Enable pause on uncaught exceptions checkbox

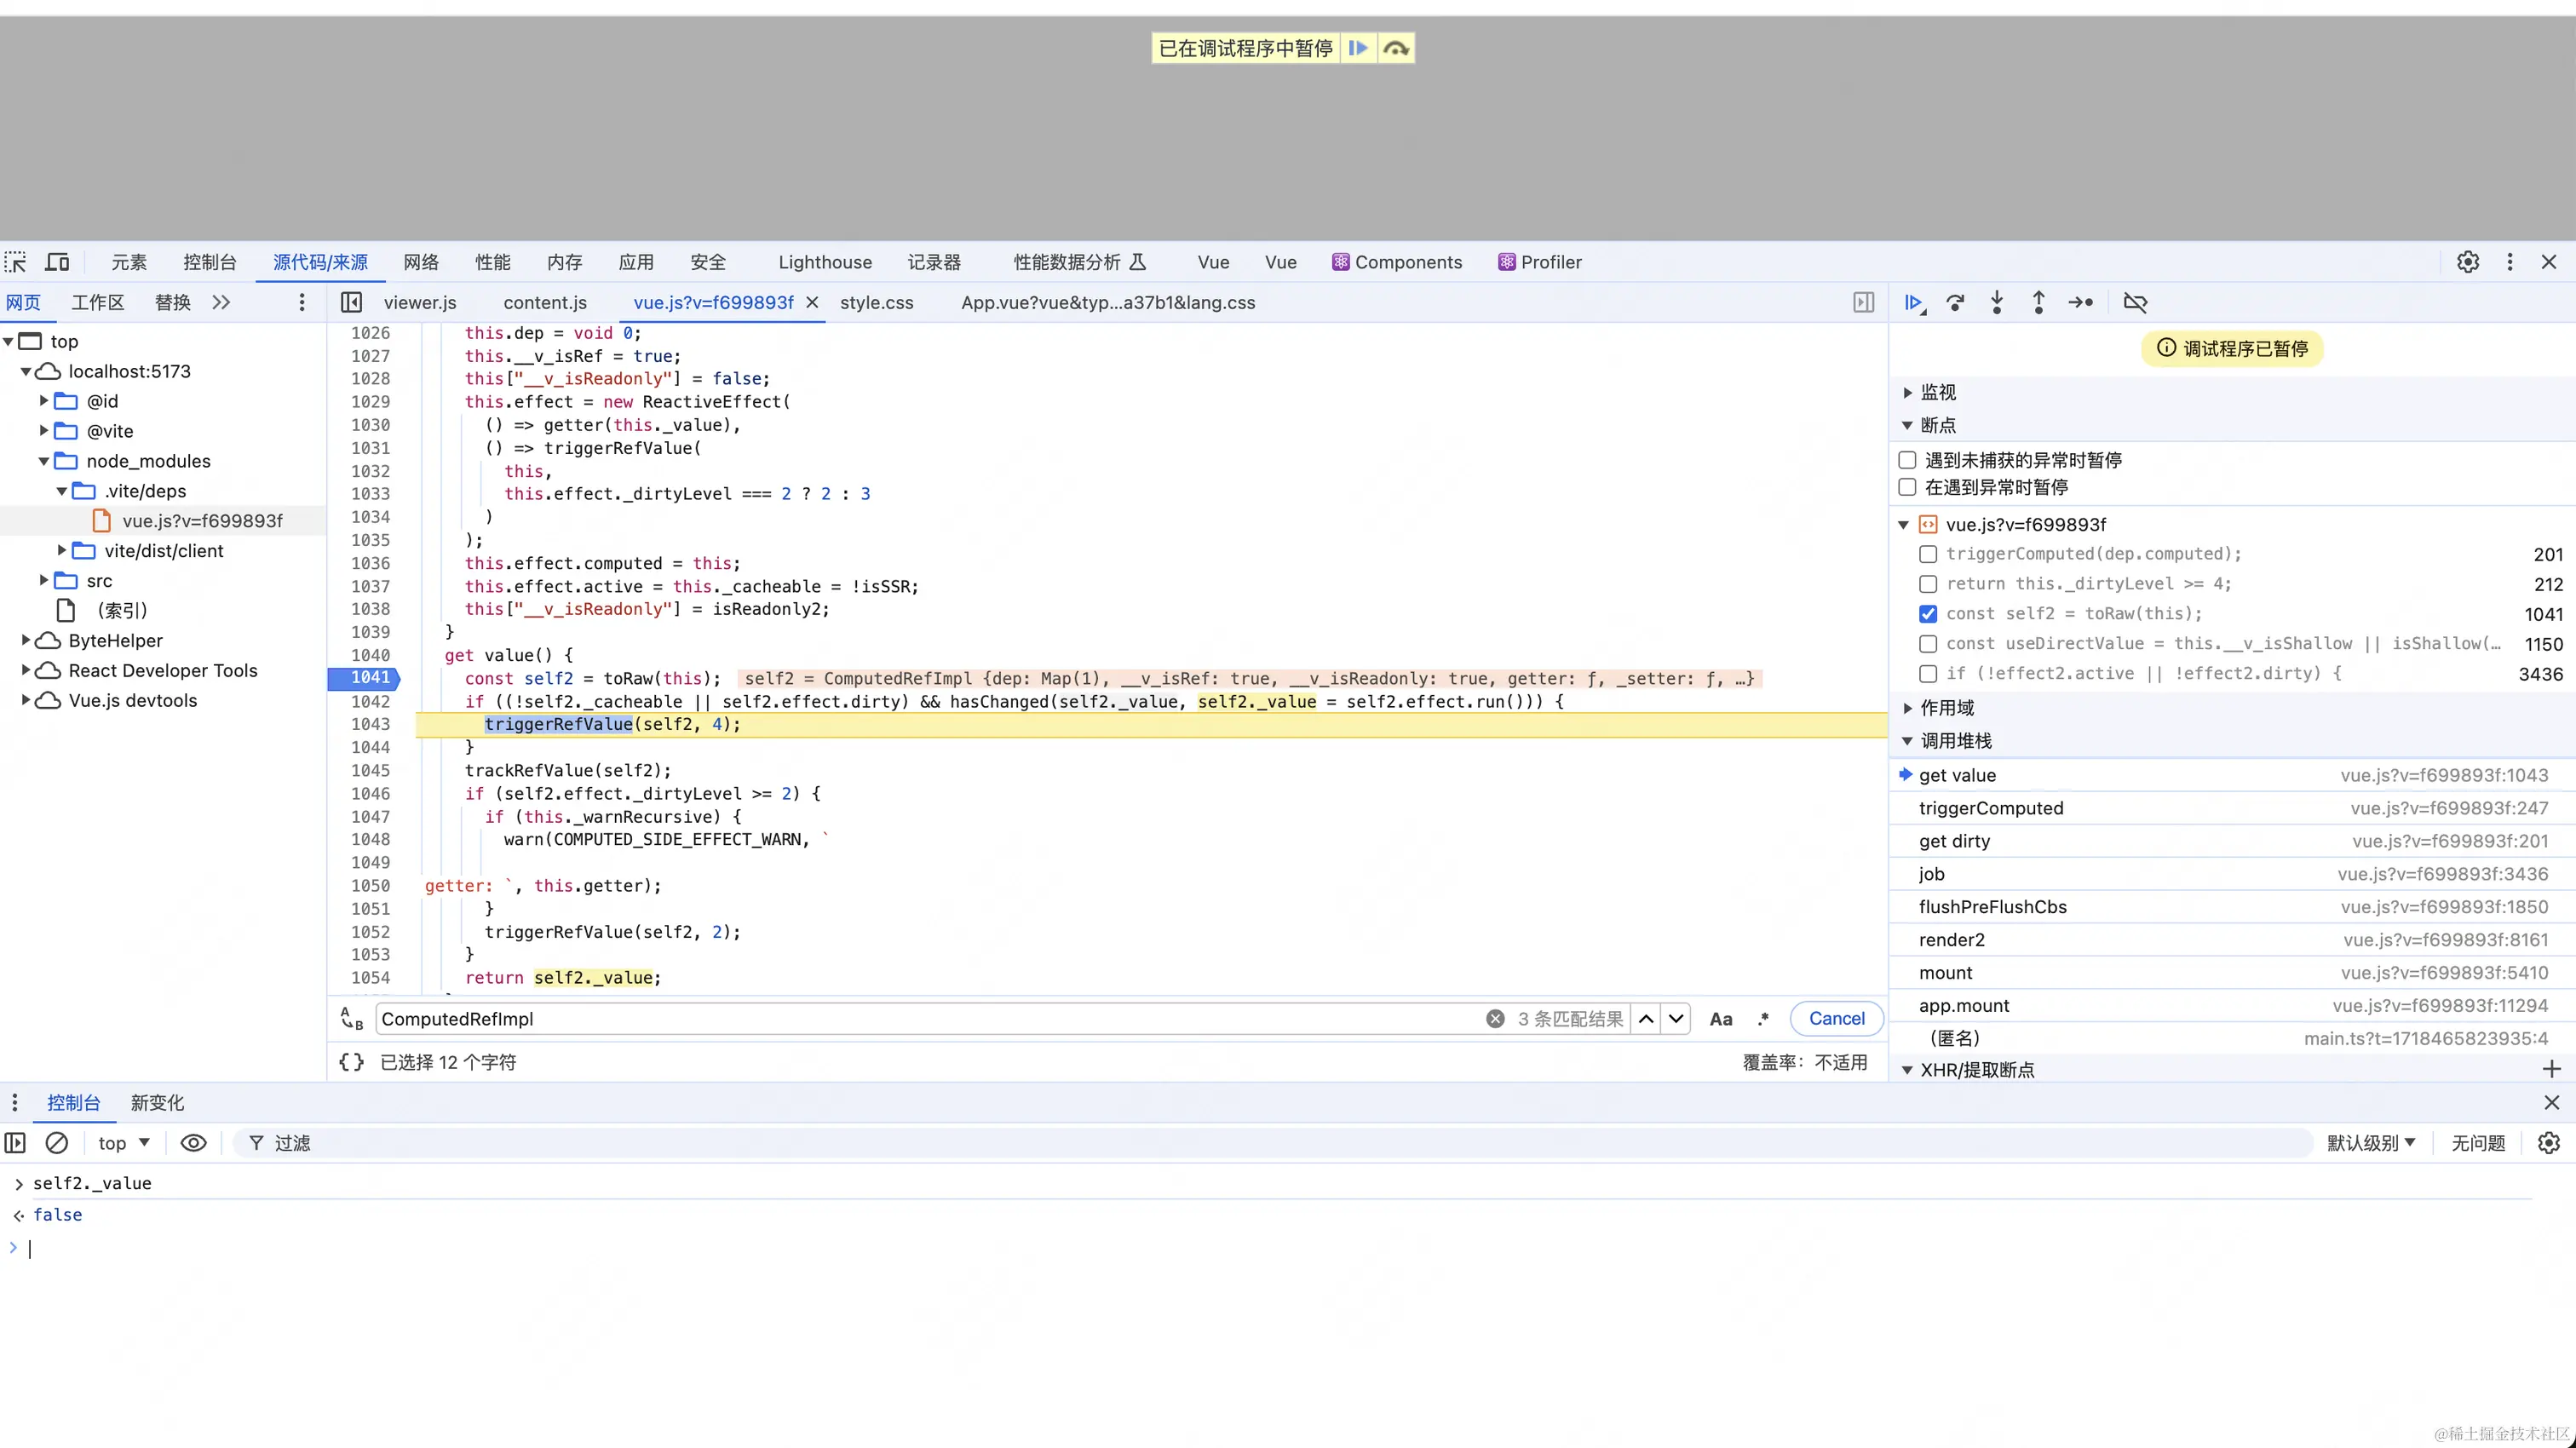pos(1907,460)
